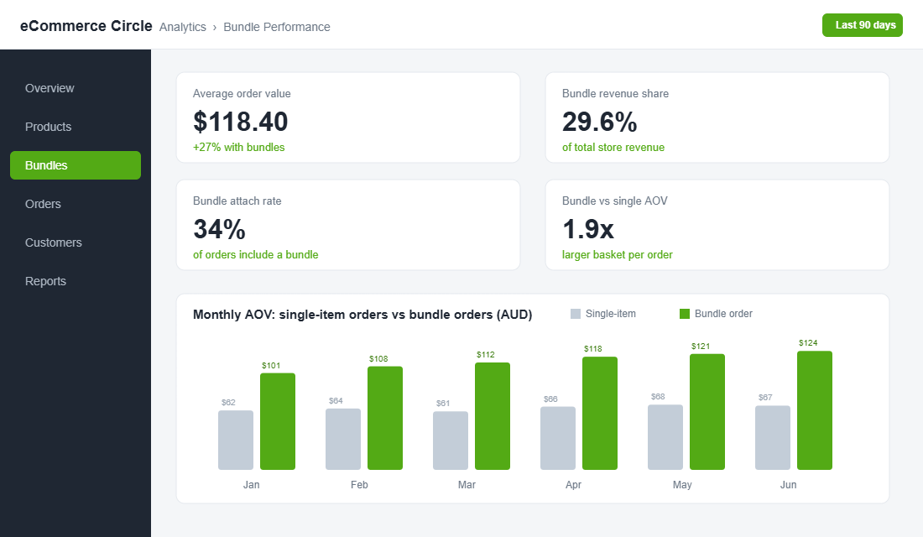
Task: Click the chart title Monthly AOV
Action: coord(362,315)
